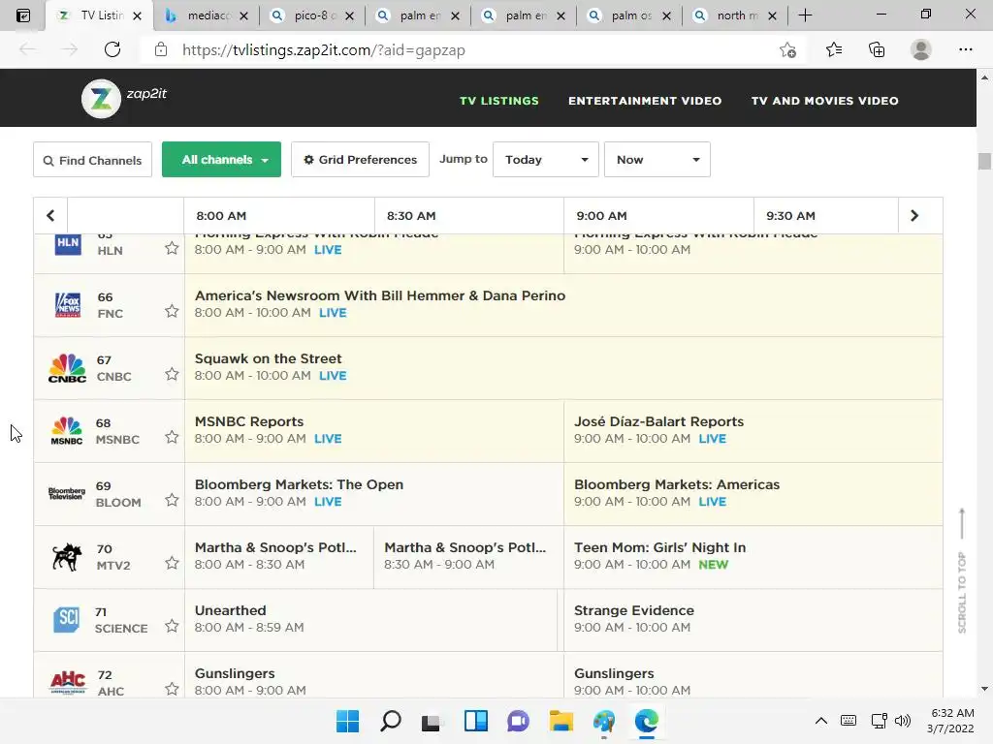
Task: Open browser Collections icon
Action: pos(877,50)
